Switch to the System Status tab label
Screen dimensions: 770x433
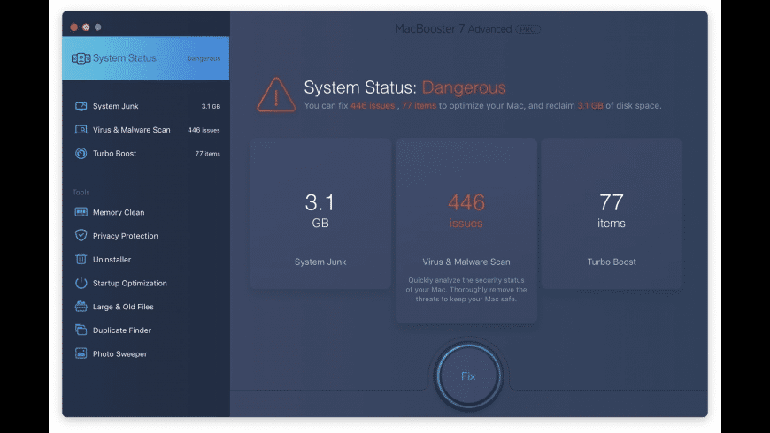click(124, 57)
